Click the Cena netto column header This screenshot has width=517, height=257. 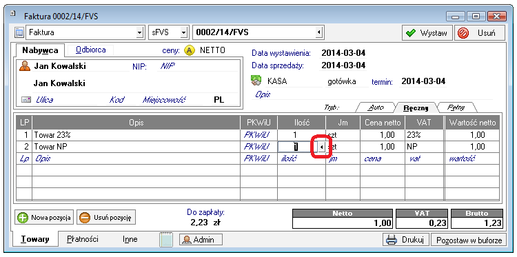pyautogui.click(x=382, y=123)
